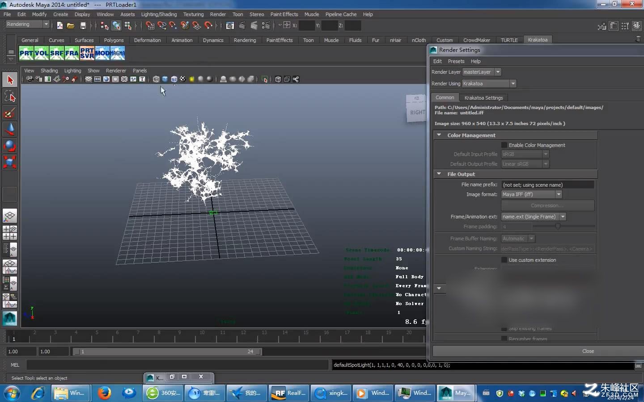Viewport: 644px width, 402px height.
Task: Enable Color Management checkbox
Action: [504, 145]
